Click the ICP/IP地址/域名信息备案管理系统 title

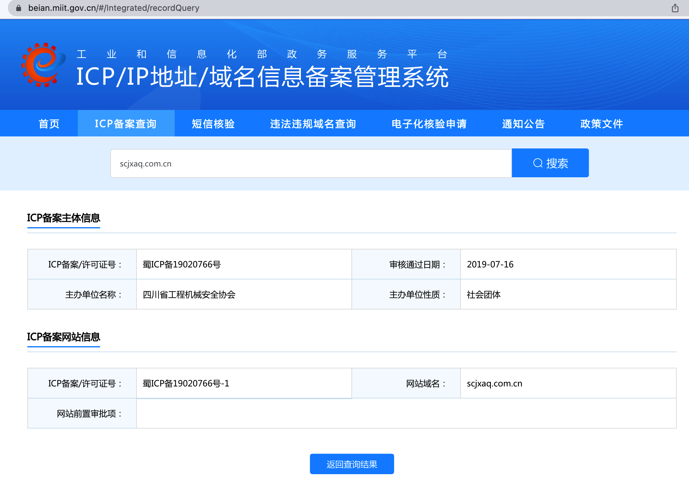[x=262, y=77]
